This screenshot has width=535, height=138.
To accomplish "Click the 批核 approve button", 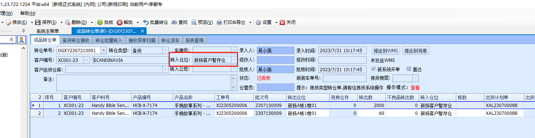I will [x=105, y=22].
